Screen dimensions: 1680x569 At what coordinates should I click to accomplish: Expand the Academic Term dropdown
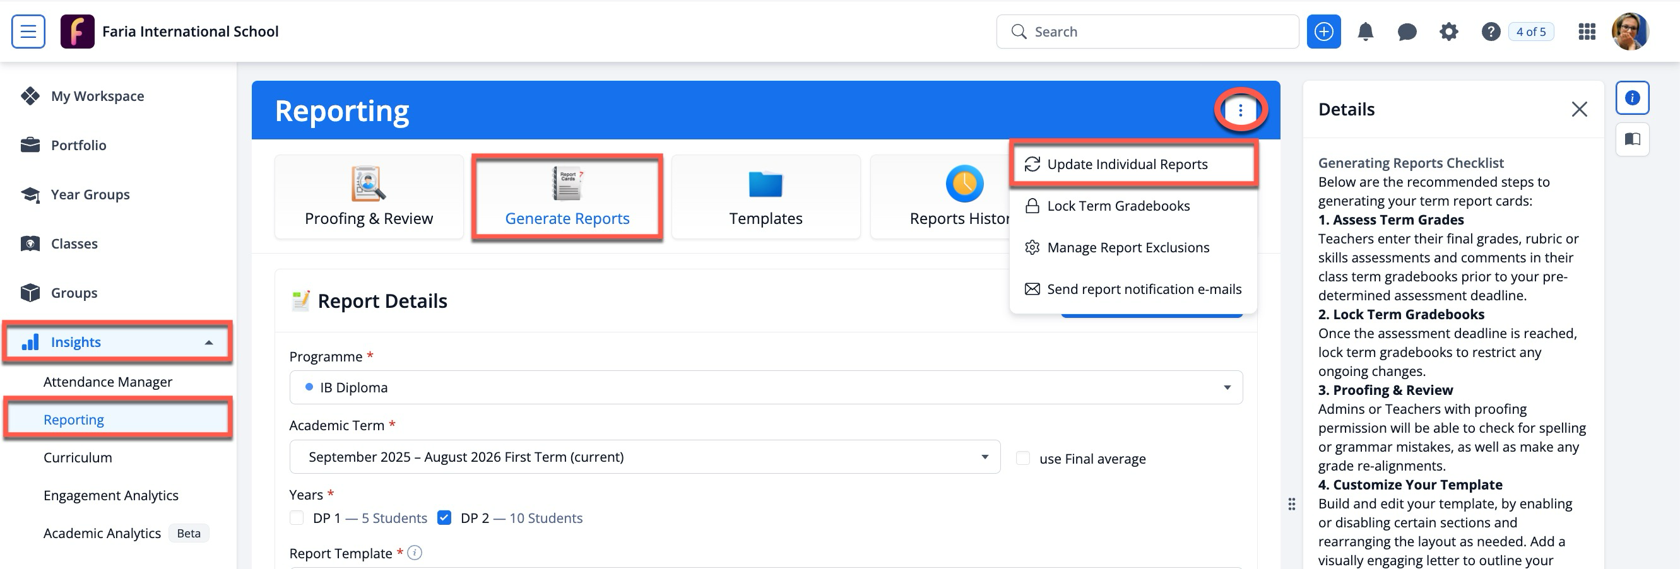[x=644, y=457]
